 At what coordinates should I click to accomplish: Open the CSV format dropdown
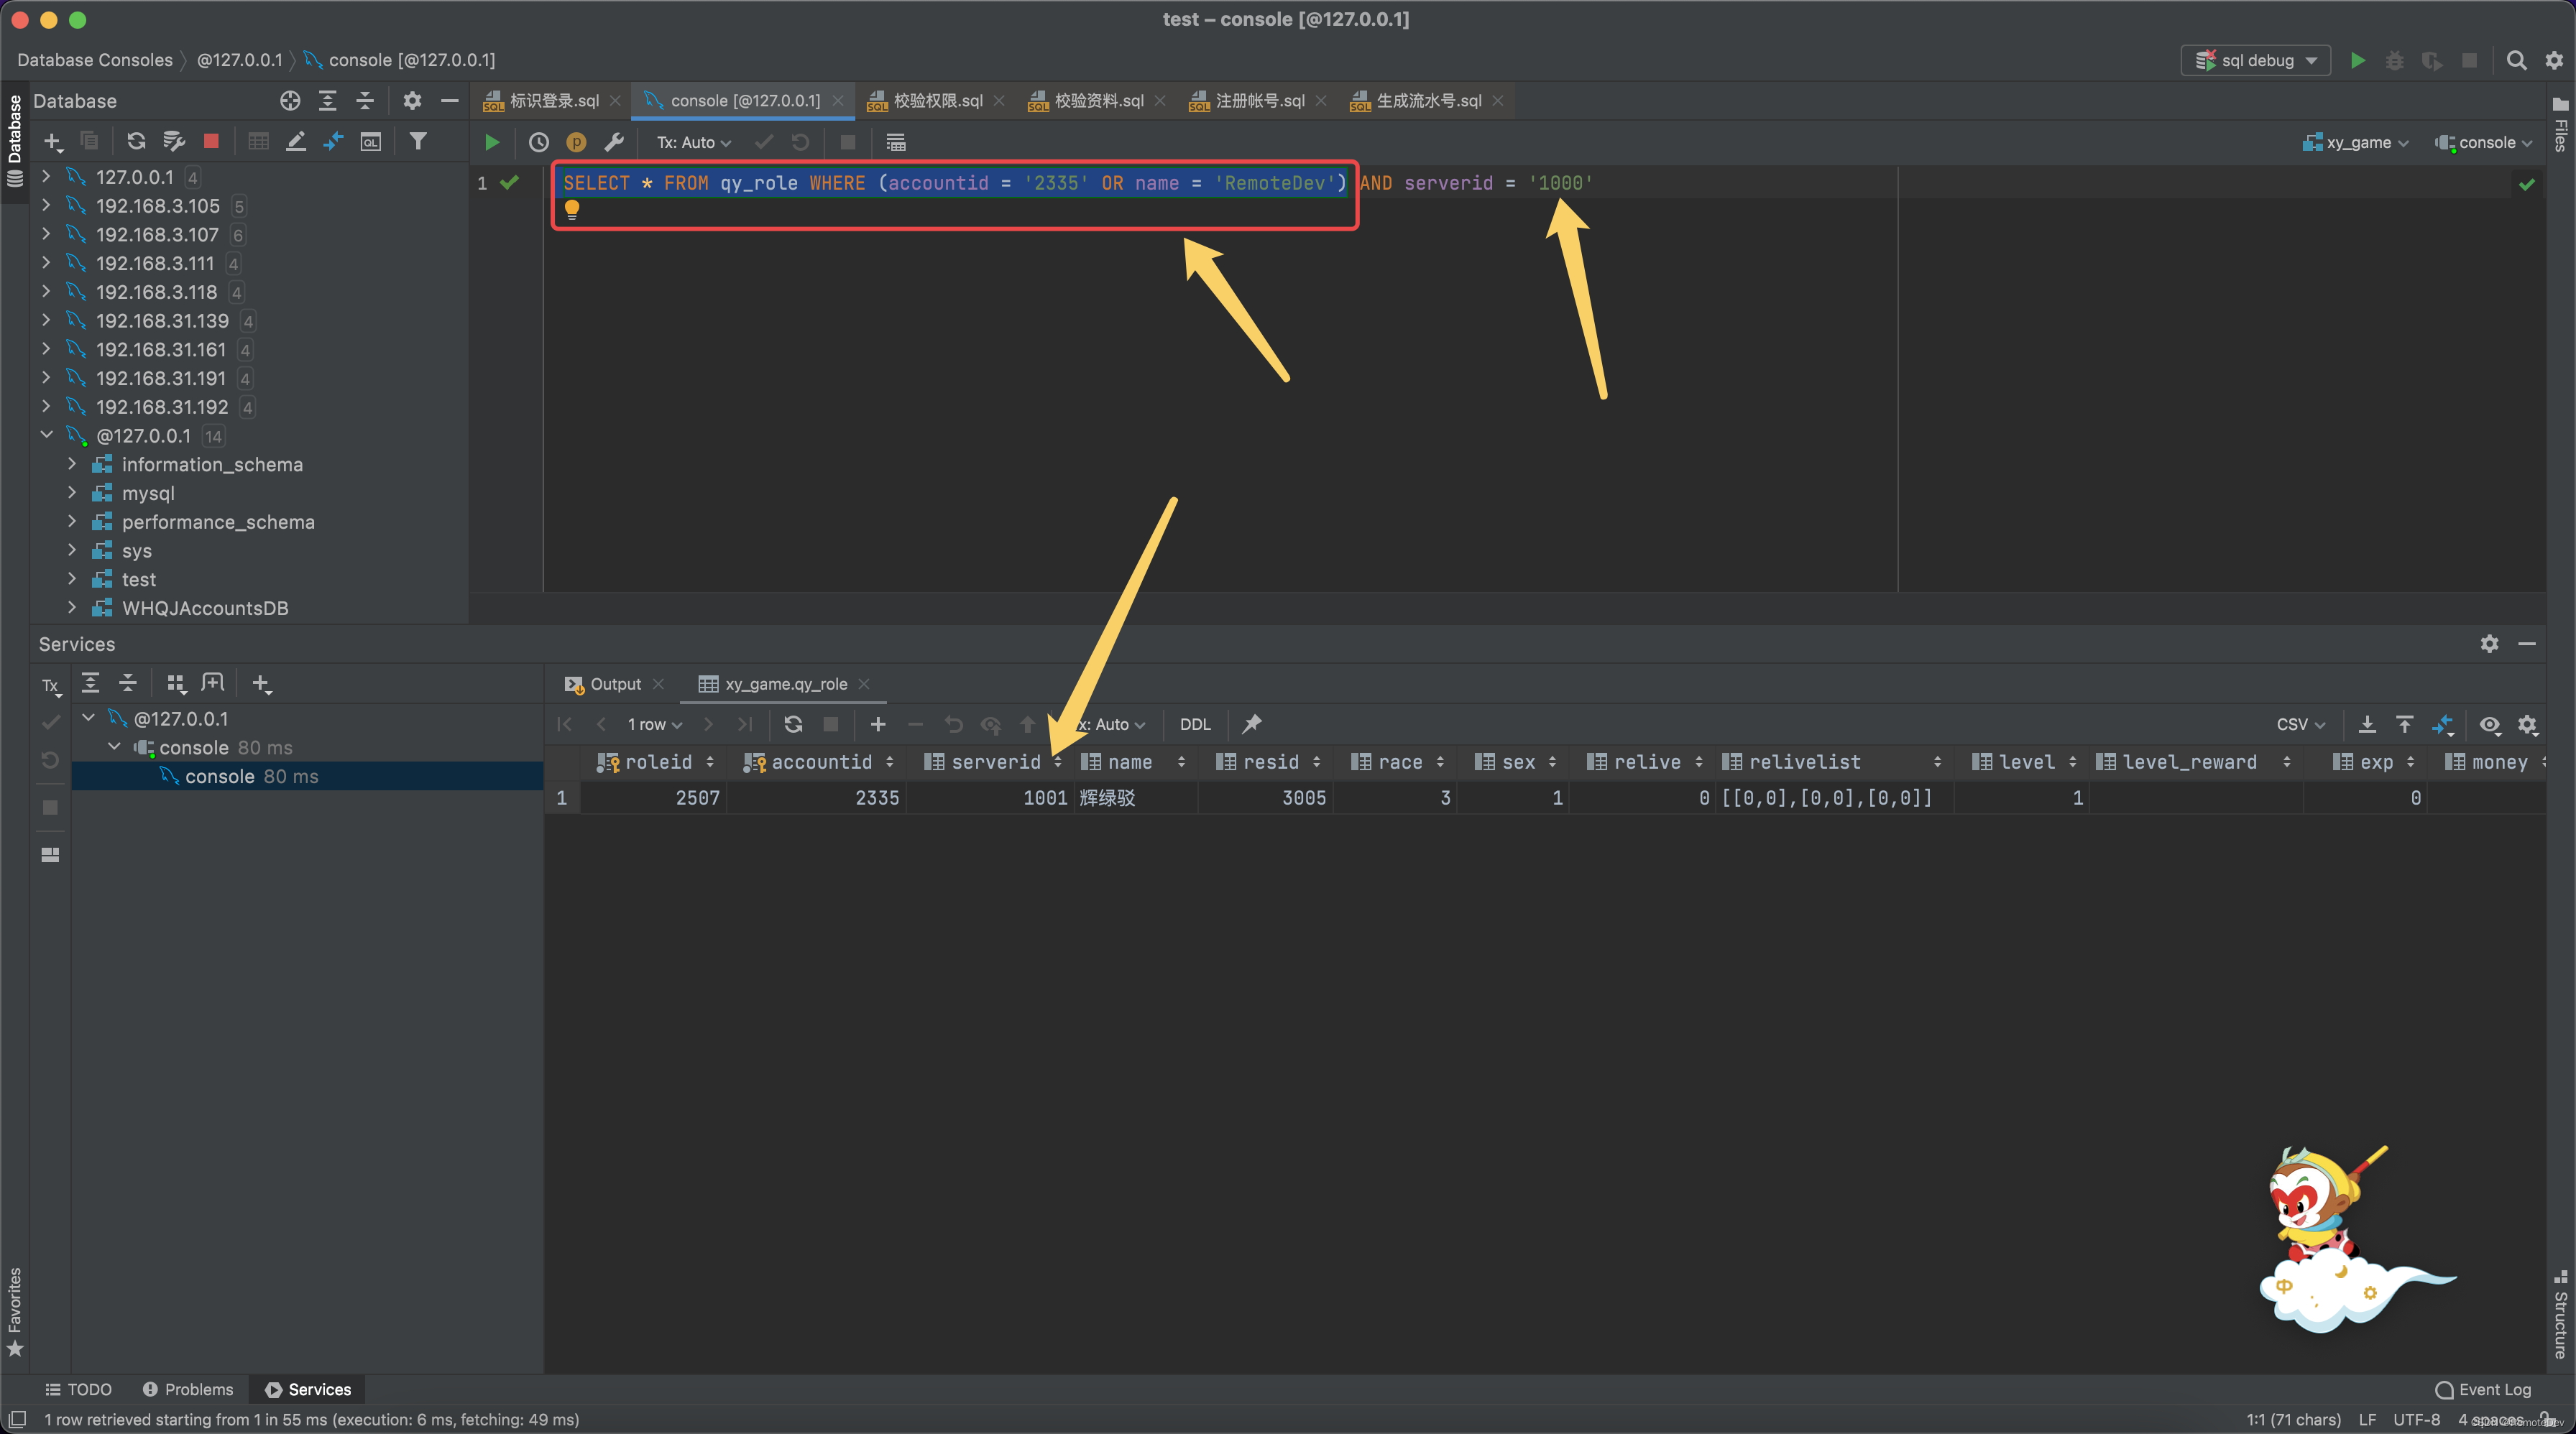(x=2301, y=723)
